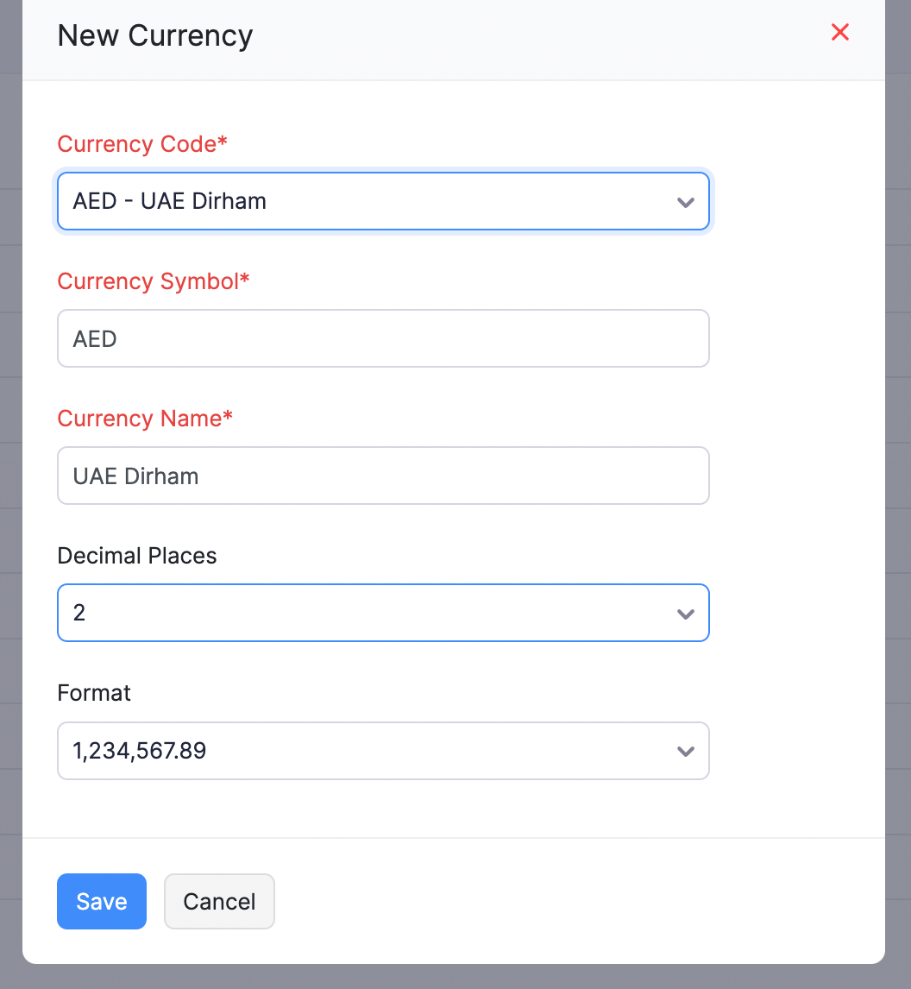
Task: Click the Decimal Places dropdown chevron arrow
Action: coord(685,614)
